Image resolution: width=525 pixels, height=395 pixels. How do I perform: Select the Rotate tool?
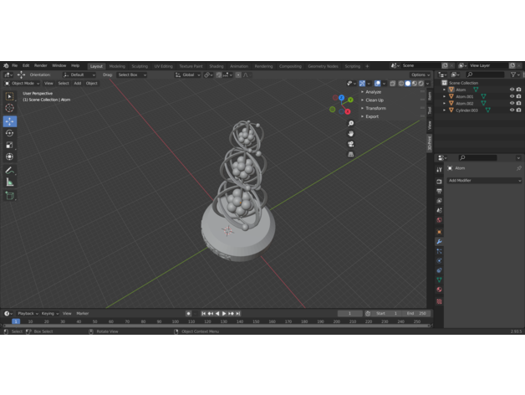[10, 133]
